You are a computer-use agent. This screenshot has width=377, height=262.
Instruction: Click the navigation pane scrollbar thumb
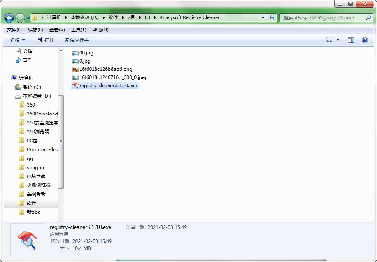point(61,141)
